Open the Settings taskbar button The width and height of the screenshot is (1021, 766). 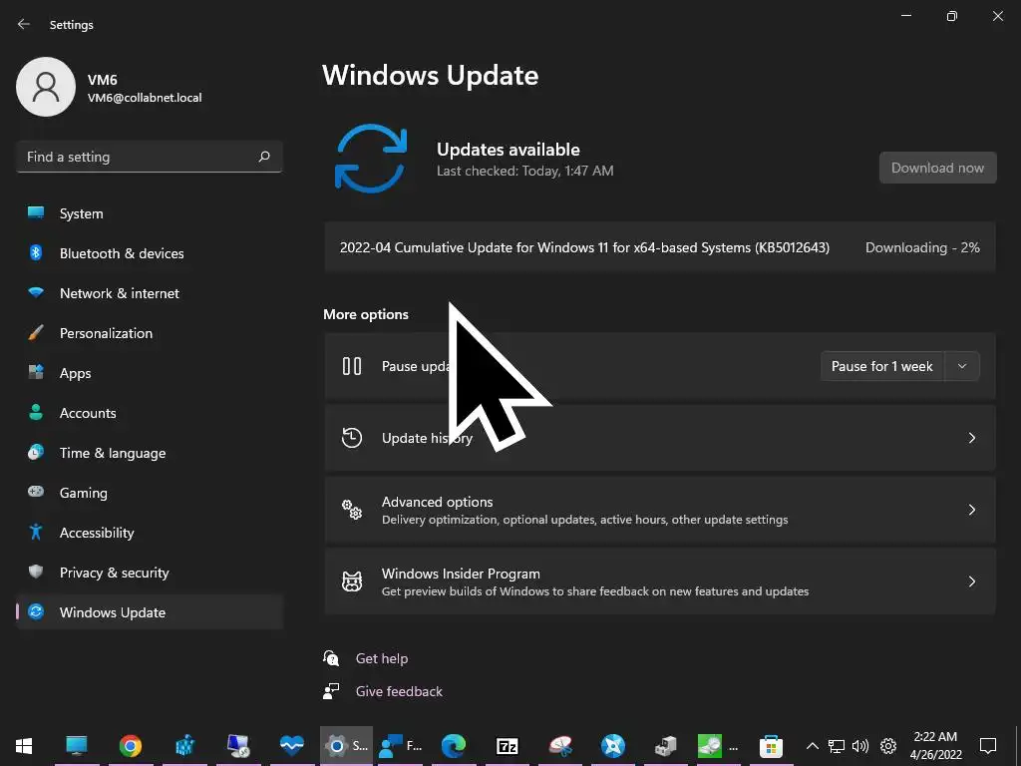(346, 745)
